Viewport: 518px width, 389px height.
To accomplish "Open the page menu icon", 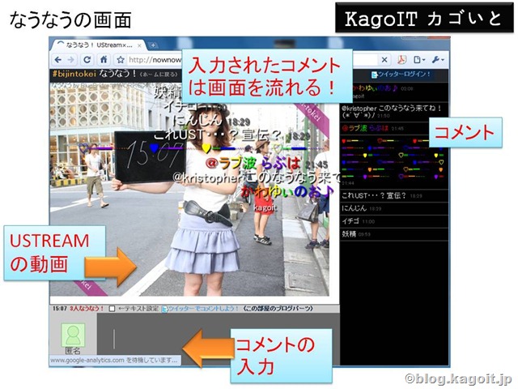I will click(419, 60).
